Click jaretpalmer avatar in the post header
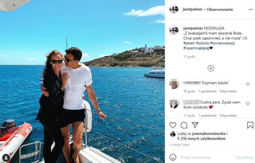This screenshot has height=163, width=255. (x=174, y=9)
